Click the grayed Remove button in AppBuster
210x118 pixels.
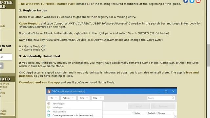[x=163, y=106]
